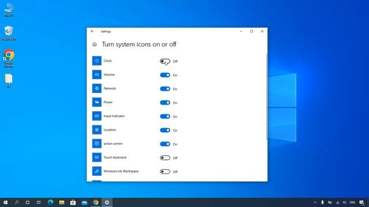369x207 pixels.
Task: Open File Explorer from the taskbar
Action: point(62,202)
